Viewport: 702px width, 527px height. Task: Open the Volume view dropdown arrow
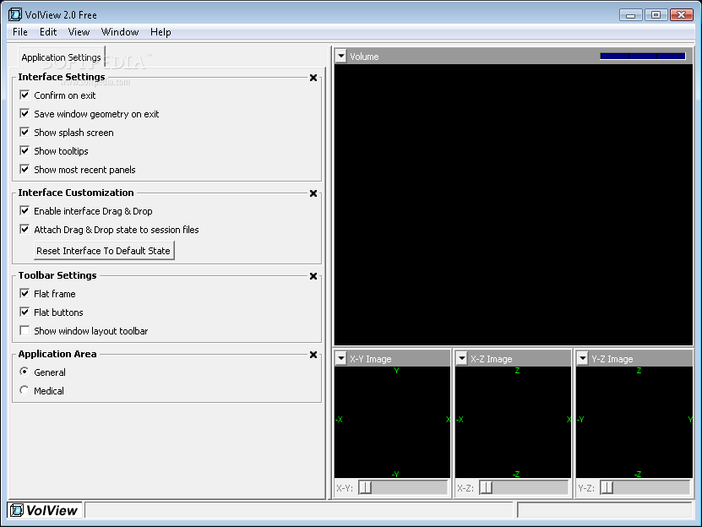click(x=341, y=57)
